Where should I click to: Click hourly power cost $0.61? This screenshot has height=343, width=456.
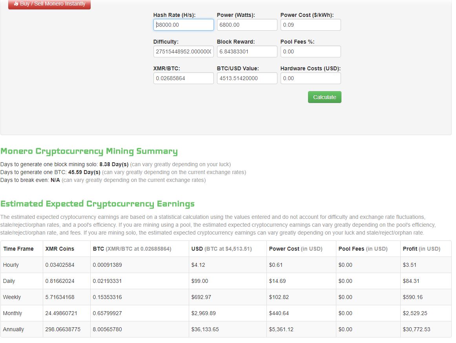pos(276,265)
